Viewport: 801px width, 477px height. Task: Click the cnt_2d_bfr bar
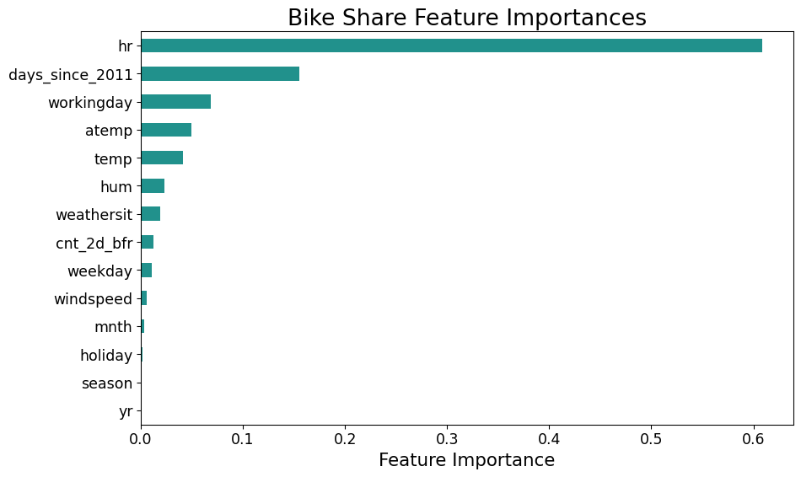tap(147, 243)
